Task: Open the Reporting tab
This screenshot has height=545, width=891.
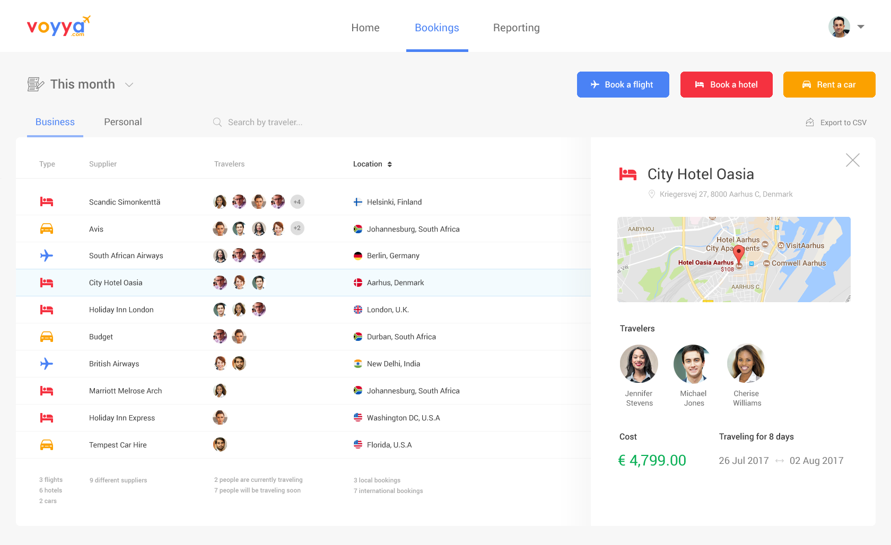Action: pyautogui.click(x=517, y=28)
